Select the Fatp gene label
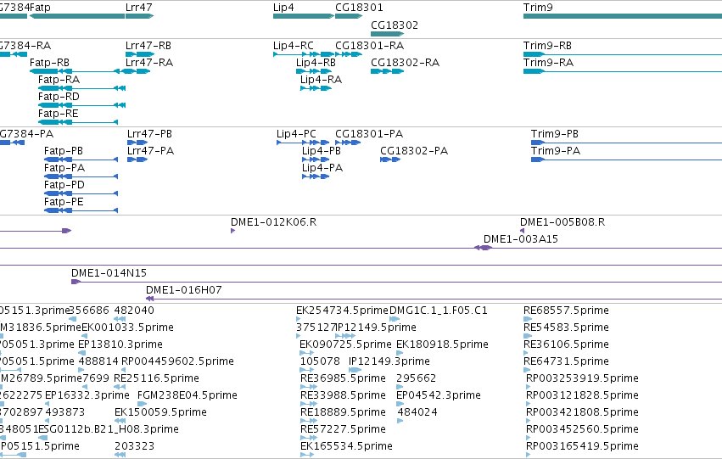 click(40, 8)
